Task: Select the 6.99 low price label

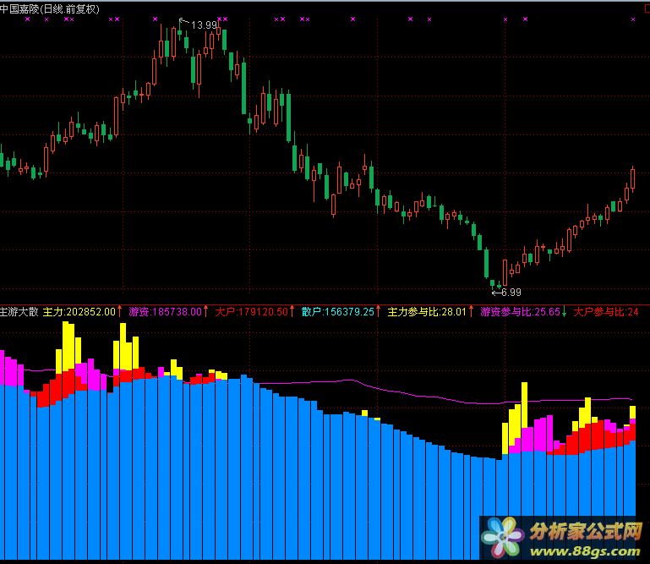Action: pyautogui.click(x=511, y=293)
